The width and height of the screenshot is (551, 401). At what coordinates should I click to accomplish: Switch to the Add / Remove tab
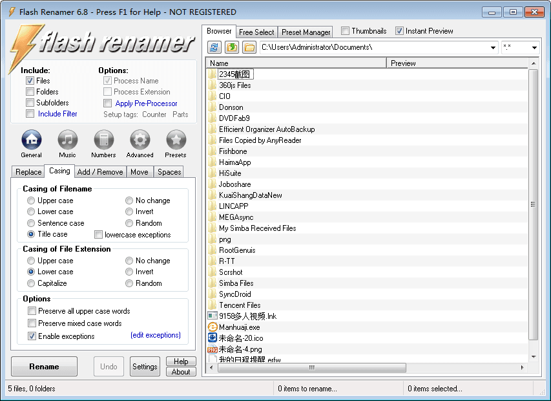coord(100,172)
